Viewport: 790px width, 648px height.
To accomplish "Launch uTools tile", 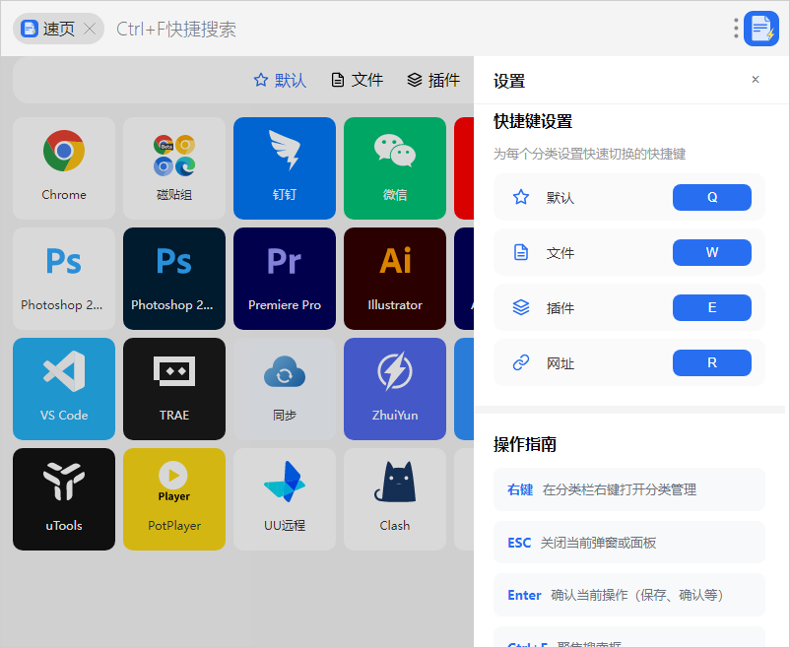I will [x=64, y=499].
